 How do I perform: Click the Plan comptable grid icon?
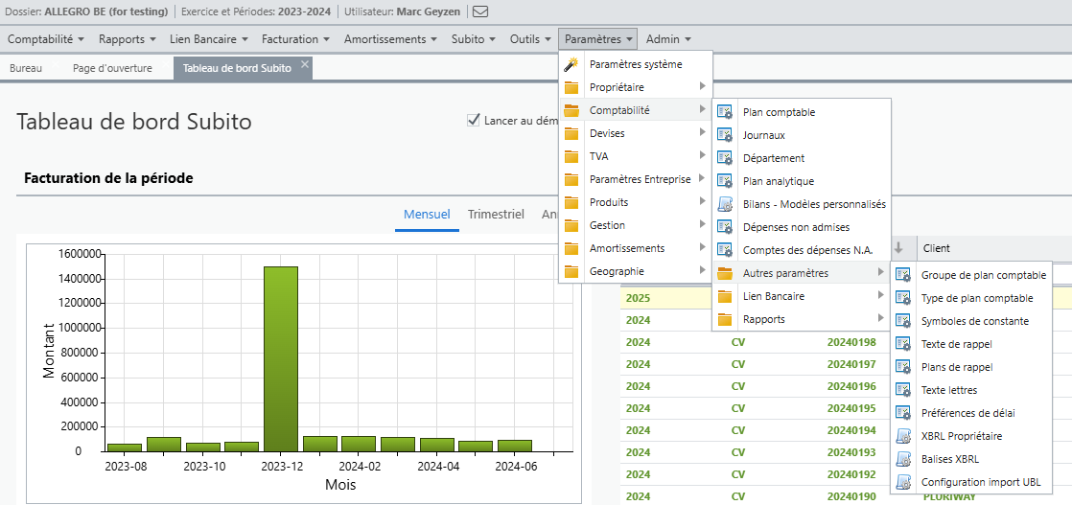(x=725, y=112)
